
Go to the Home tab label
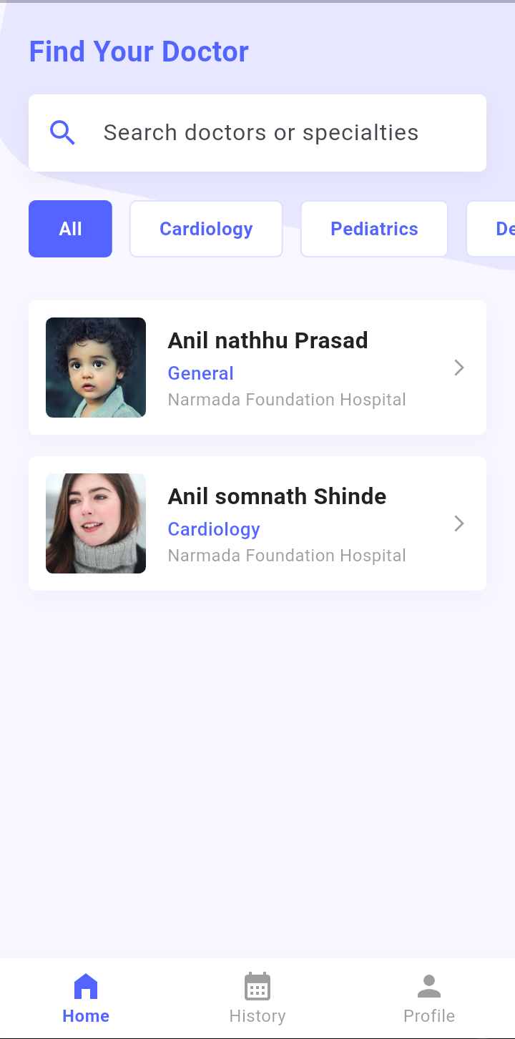[86, 1016]
